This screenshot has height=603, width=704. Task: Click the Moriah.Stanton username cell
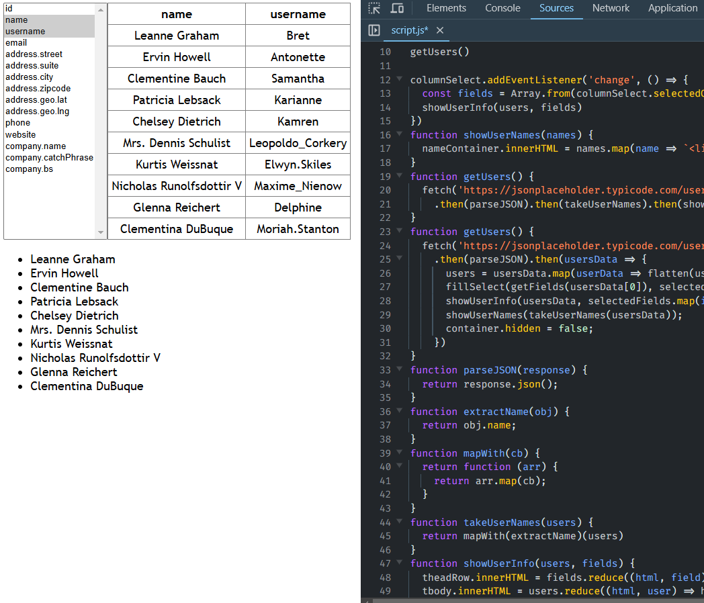click(x=298, y=229)
